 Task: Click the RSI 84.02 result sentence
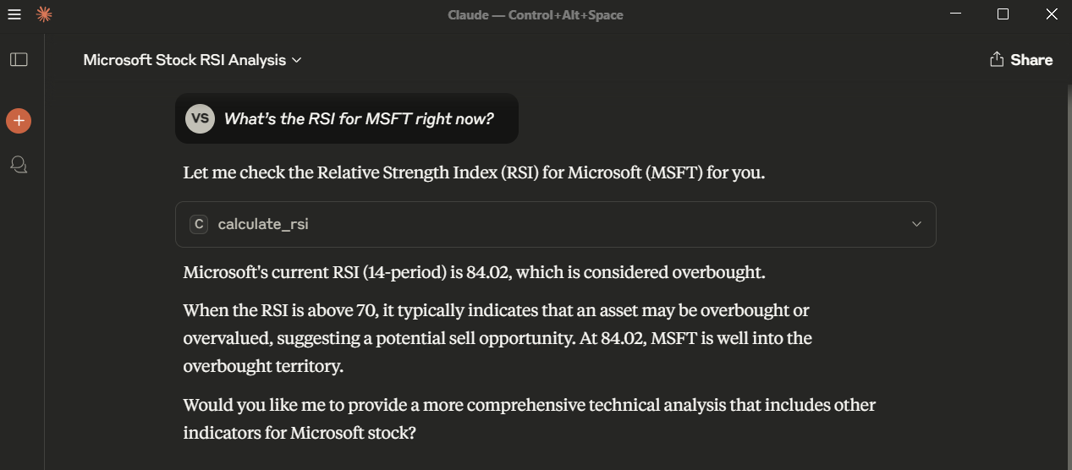pyautogui.click(x=474, y=273)
